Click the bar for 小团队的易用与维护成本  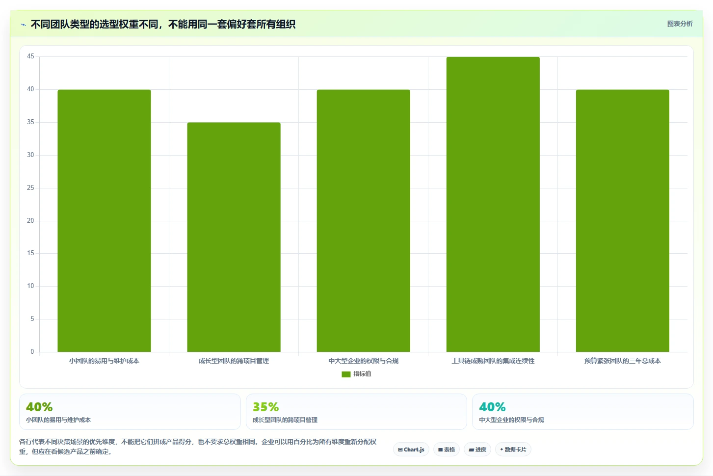(104, 220)
